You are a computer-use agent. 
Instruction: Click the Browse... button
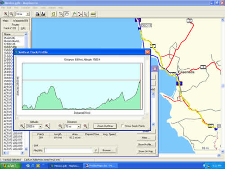click(x=108, y=150)
